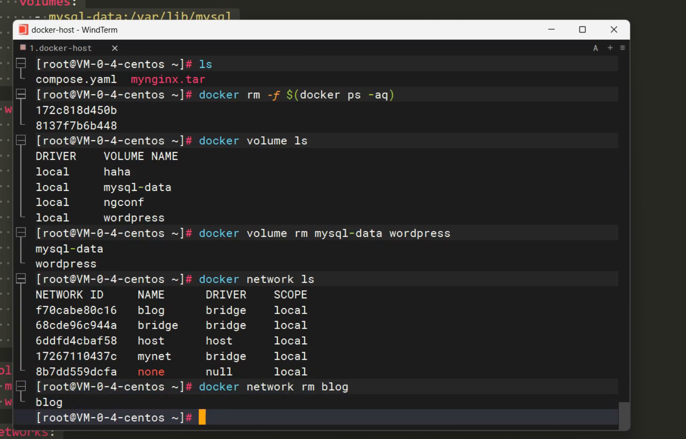The width and height of the screenshot is (686, 439).
Task: Click container ID '172c818d450b'
Action: pos(76,110)
